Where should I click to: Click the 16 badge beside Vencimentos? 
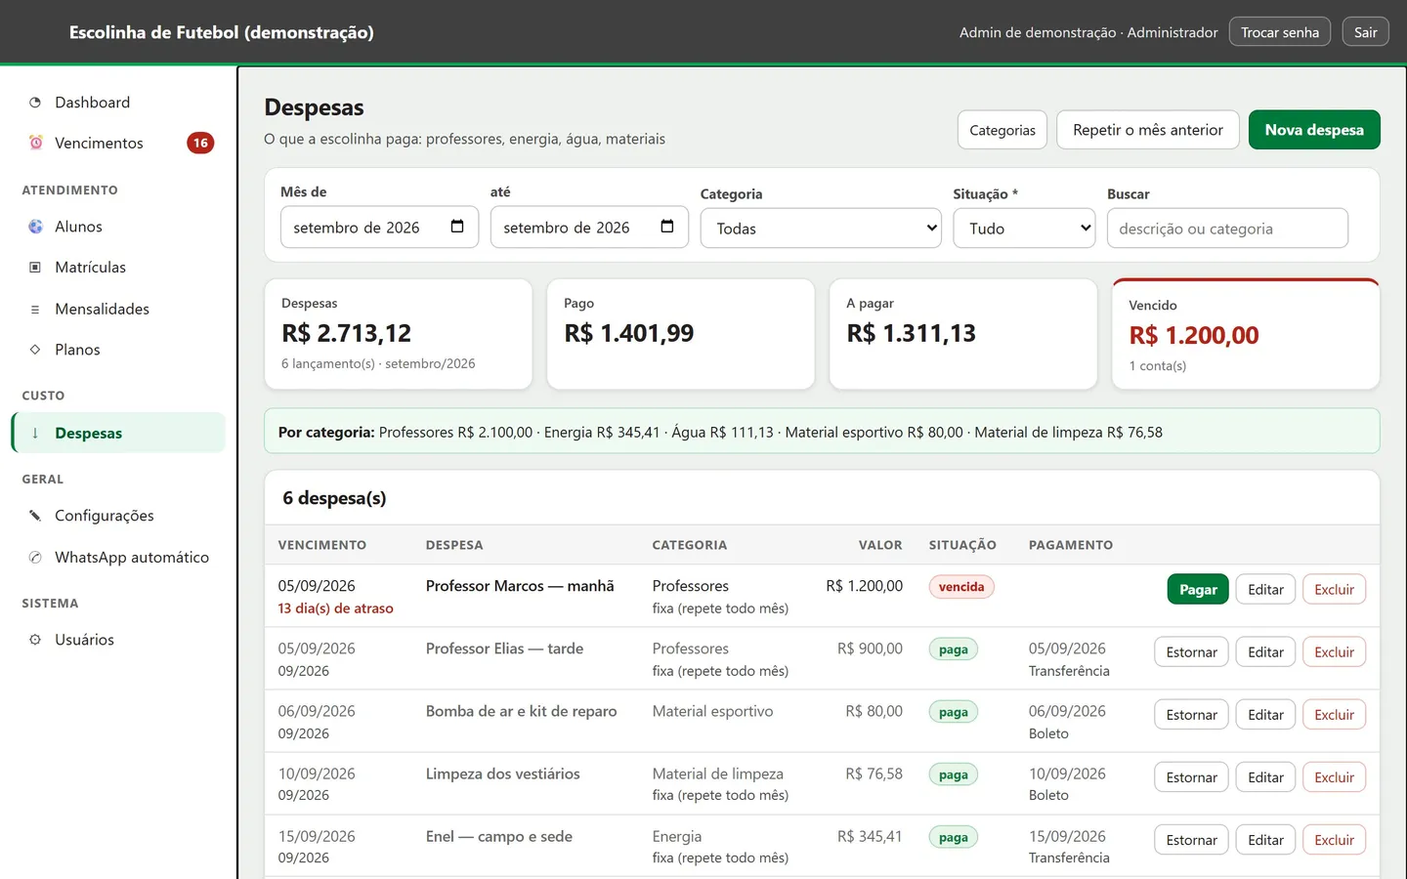click(x=200, y=143)
